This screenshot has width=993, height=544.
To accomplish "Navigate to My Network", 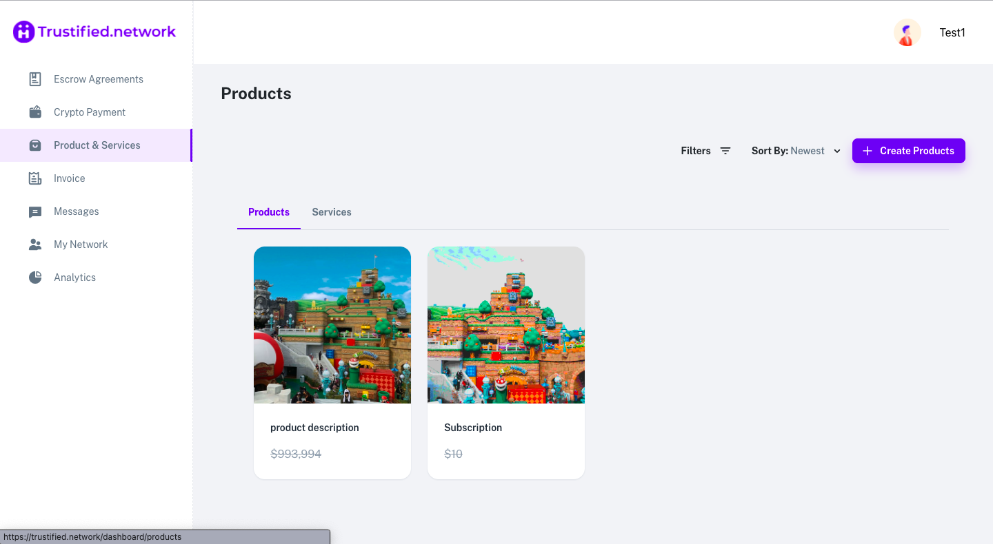I will click(x=96, y=244).
